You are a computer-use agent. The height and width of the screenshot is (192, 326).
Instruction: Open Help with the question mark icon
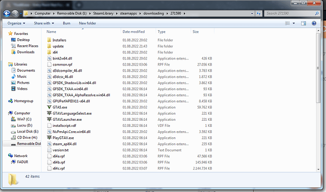314,23
